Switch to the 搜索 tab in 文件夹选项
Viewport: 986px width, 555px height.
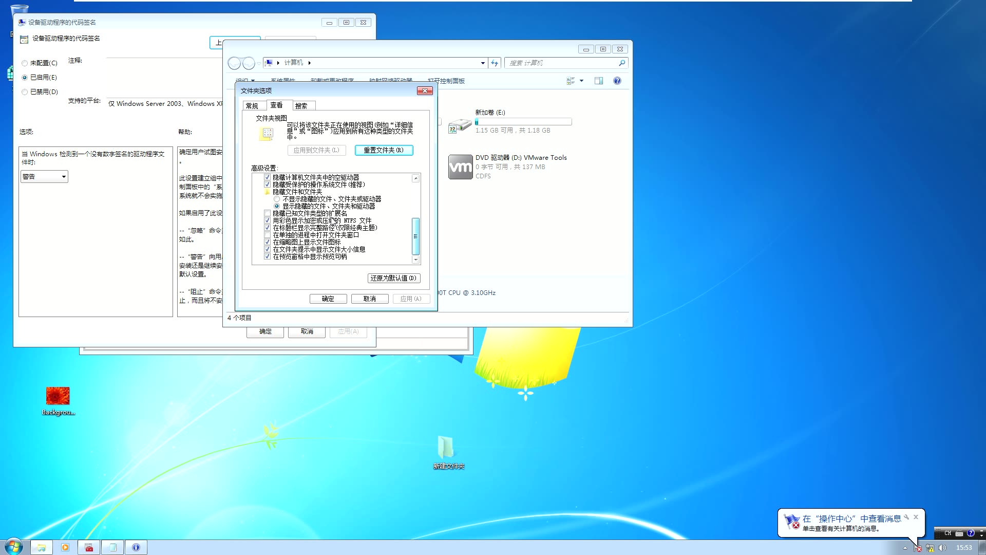pyautogui.click(x=302, y=105)
